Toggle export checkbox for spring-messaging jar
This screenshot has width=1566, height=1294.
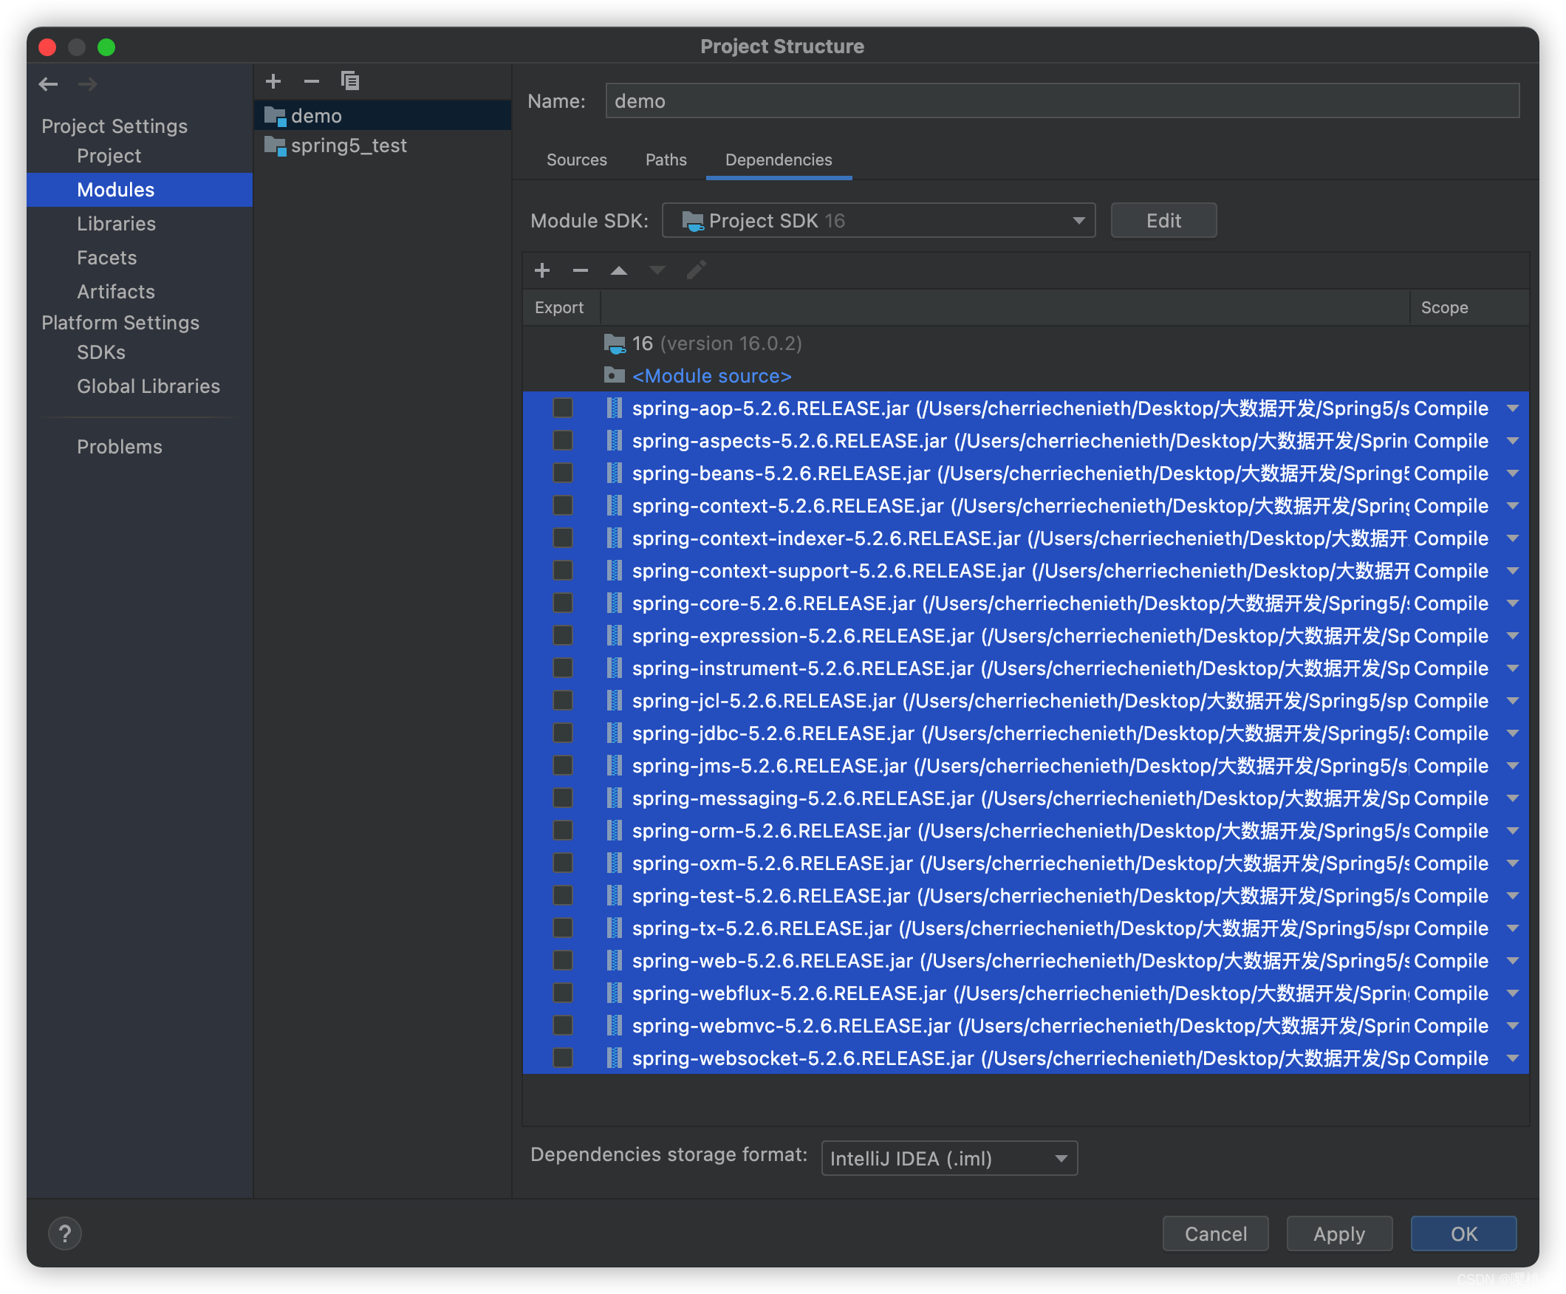(563, 798)
